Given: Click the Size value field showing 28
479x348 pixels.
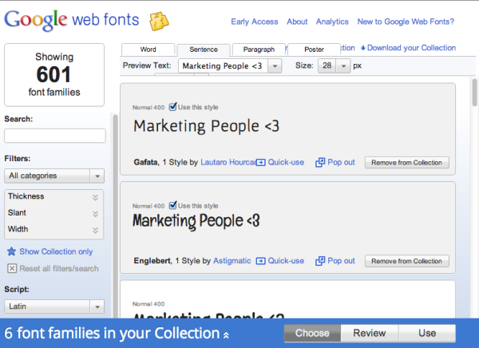Looking at the screenshot, I should pos(327,65).
